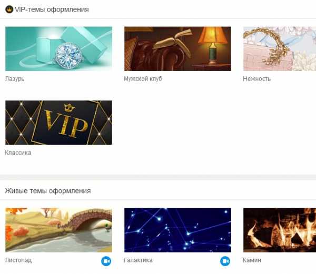Click the Живые темы оформления section heading
This screenshot has width=316, height=274.
point(48,191)
